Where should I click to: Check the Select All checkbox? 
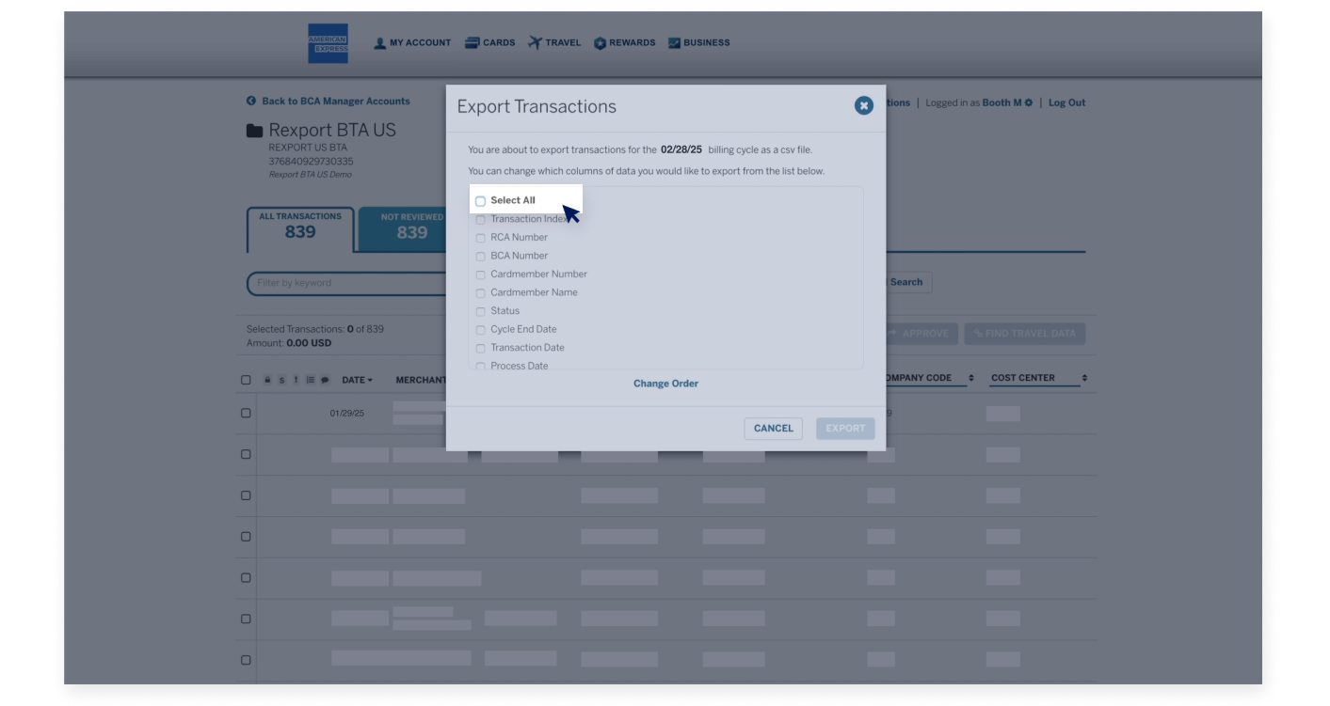481,200
